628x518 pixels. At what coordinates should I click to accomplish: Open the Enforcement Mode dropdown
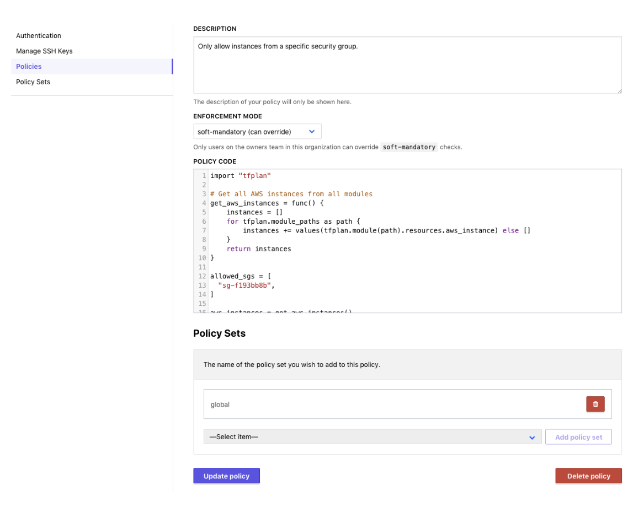click(257, 132)
